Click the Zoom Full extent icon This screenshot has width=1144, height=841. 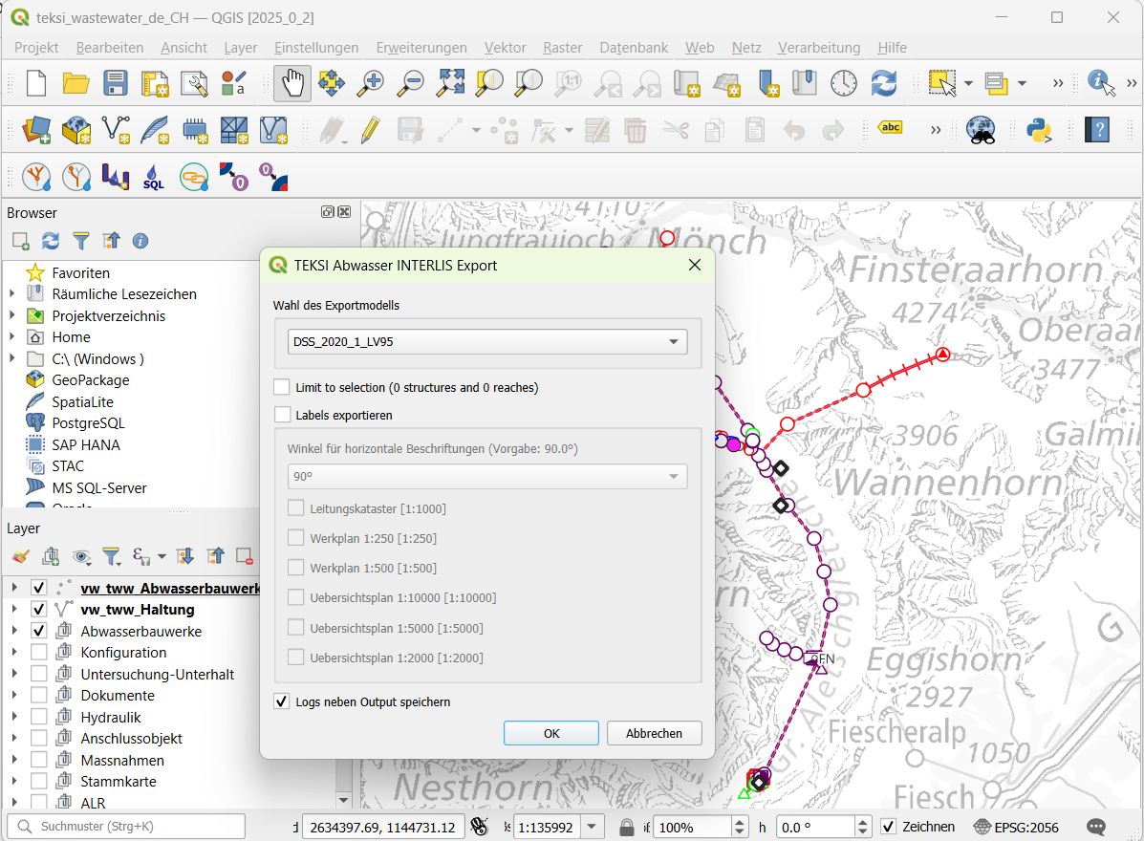pyautogui.click(x=450, y=83)
